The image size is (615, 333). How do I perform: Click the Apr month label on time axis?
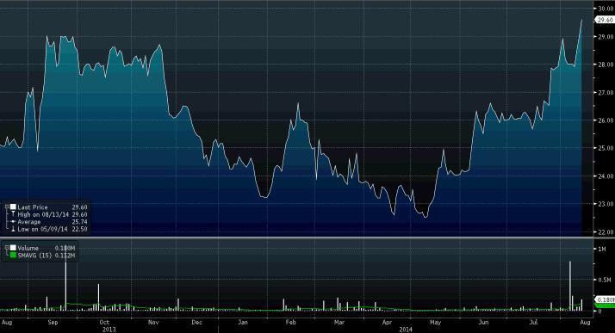point(387,322)
